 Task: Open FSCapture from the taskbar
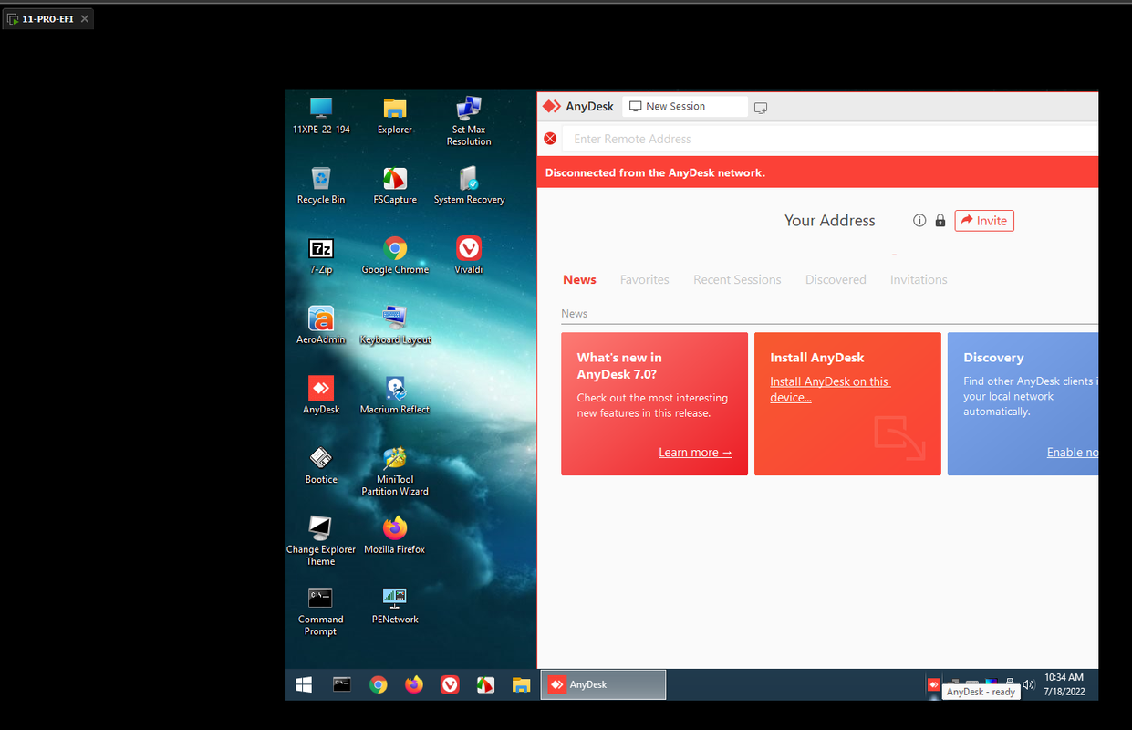(x=485, y=684)
